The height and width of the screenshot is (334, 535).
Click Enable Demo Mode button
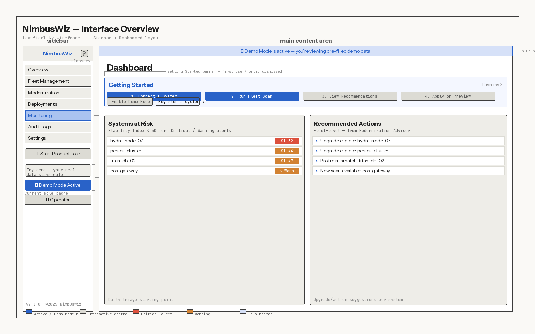coord(130,102)
